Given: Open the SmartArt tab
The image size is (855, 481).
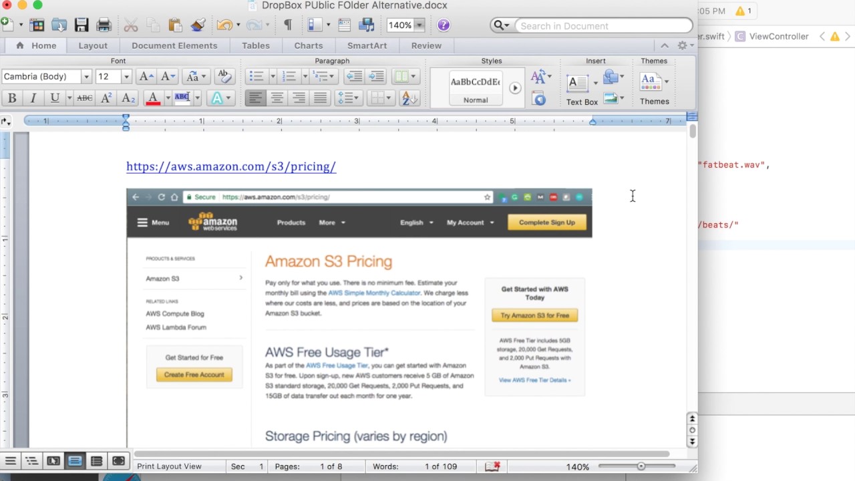Looking at the screenshot, I should tap(367, 45).
